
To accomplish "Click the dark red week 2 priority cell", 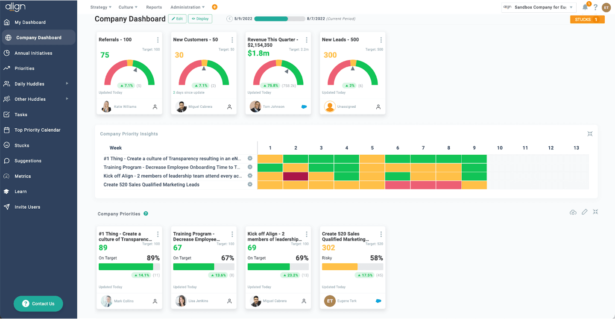I will (x=296, y=176).
